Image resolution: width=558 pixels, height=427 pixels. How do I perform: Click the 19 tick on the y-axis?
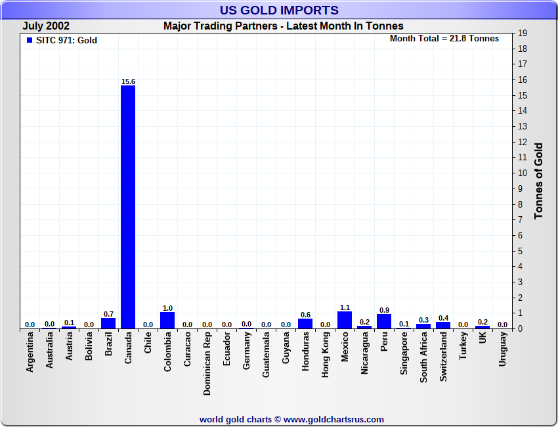523,33
